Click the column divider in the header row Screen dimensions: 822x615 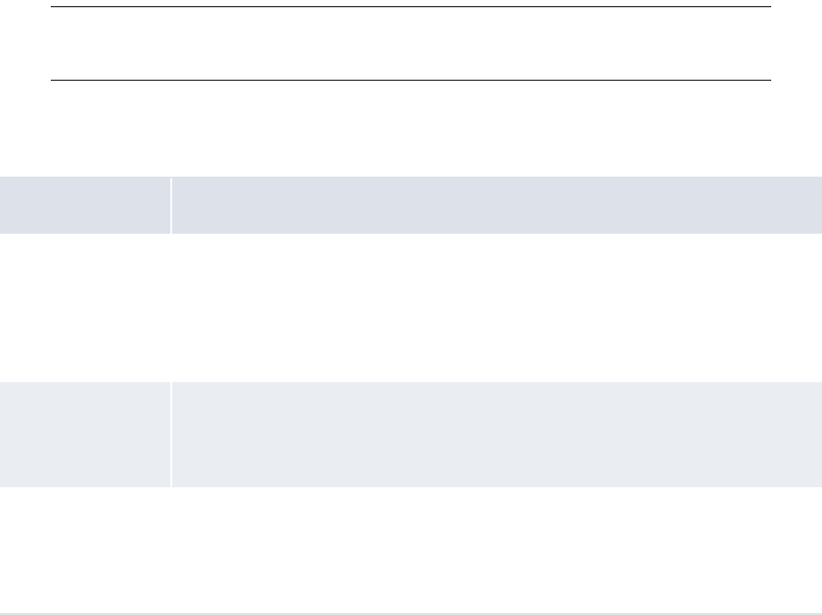tap(171, 206)
